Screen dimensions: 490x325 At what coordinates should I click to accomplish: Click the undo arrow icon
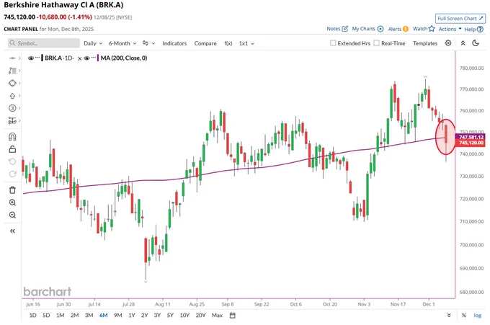(x=12, y=161)
